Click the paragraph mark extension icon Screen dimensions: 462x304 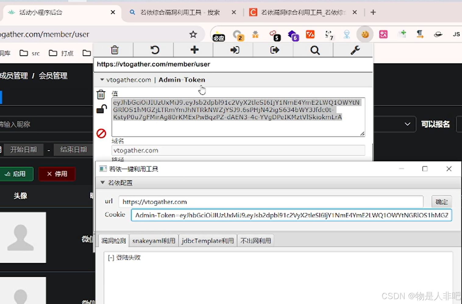[420, 34]
